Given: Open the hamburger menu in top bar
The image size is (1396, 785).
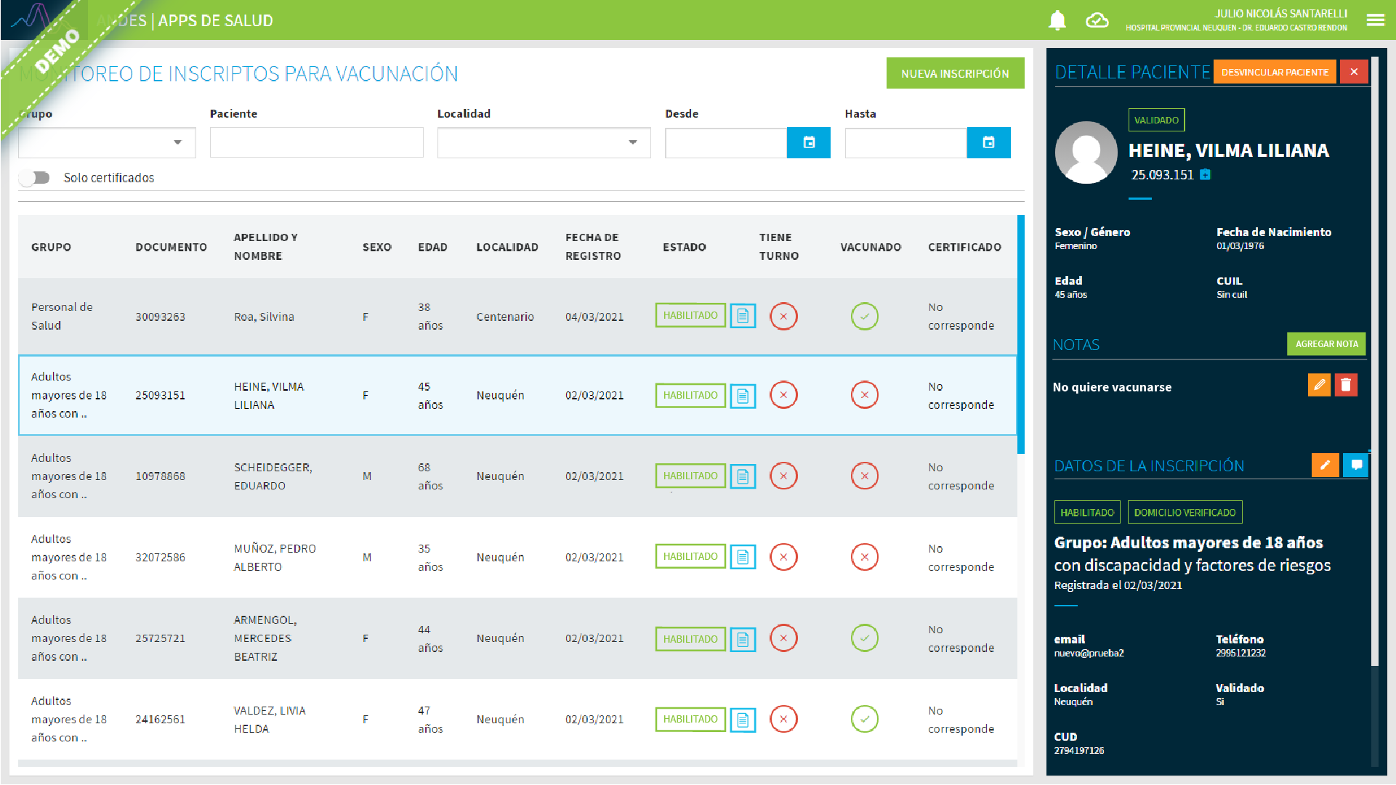Looking at the screenshot, I should click(x=1375, y=20).
